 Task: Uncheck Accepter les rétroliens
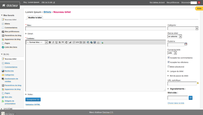169,62
